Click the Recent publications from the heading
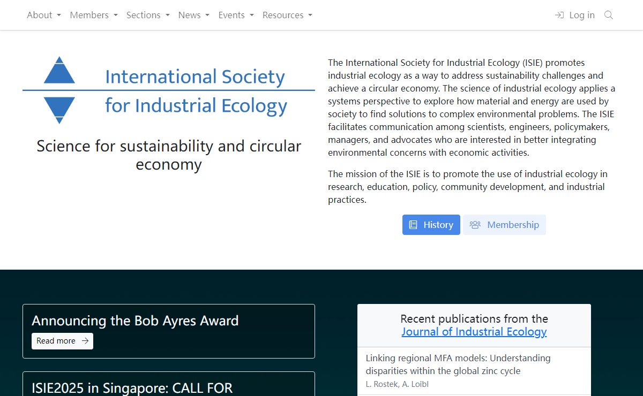 (x=474, y=319)
